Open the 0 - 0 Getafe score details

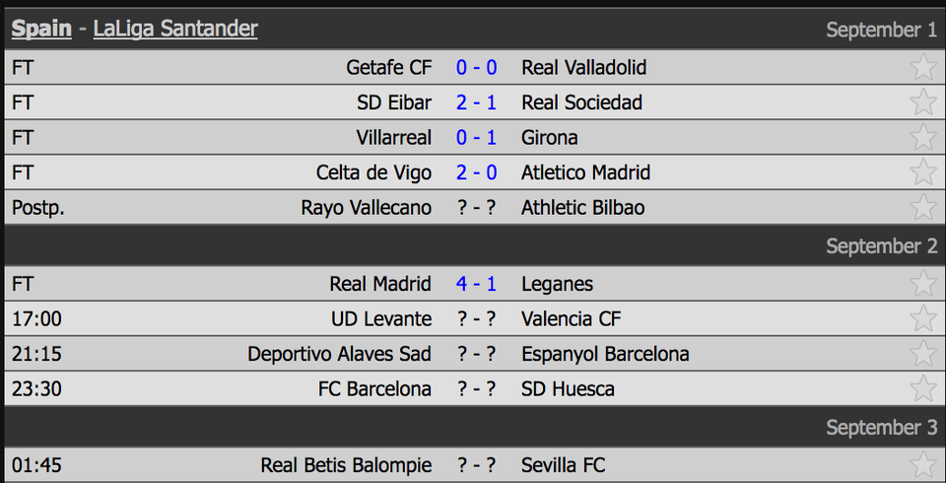pos(477,68)
